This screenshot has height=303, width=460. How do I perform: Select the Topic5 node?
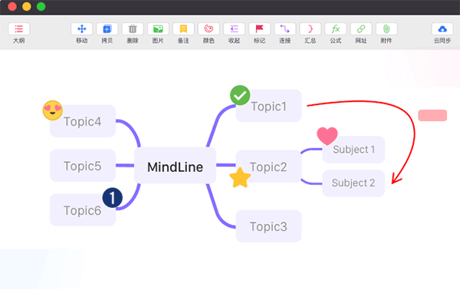(83, 166)
